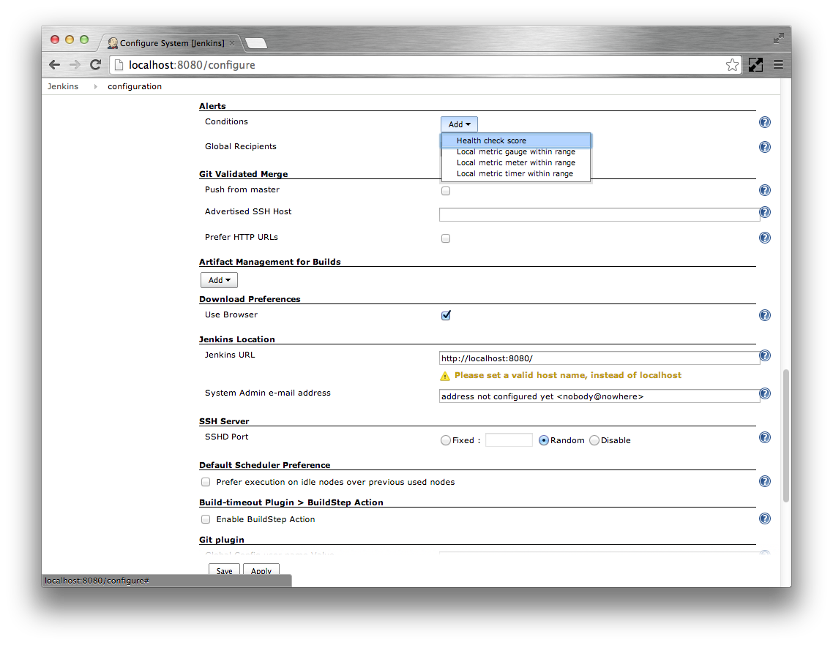Edit System Admin e-mail address field

click(x=599, y=396)
